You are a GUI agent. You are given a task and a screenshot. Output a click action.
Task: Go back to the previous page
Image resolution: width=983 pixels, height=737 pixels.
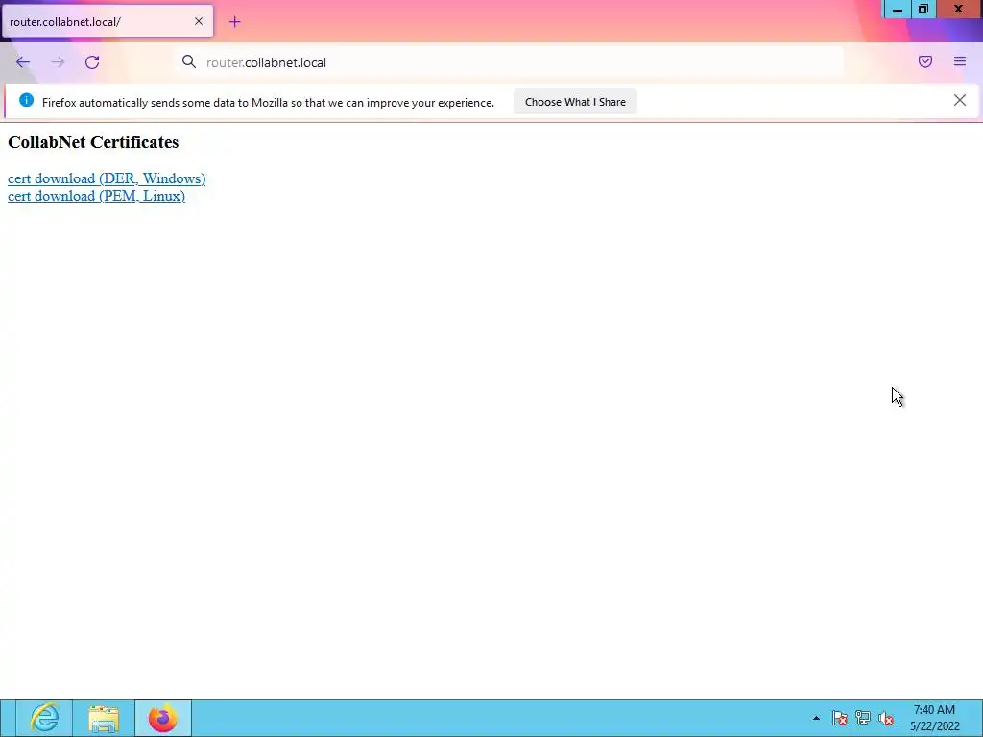[23, 62]
